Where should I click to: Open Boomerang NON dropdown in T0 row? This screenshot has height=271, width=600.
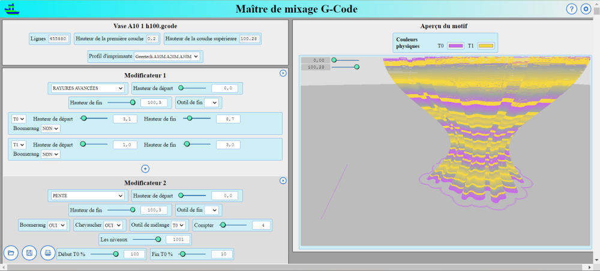click(x=50, y=129)
